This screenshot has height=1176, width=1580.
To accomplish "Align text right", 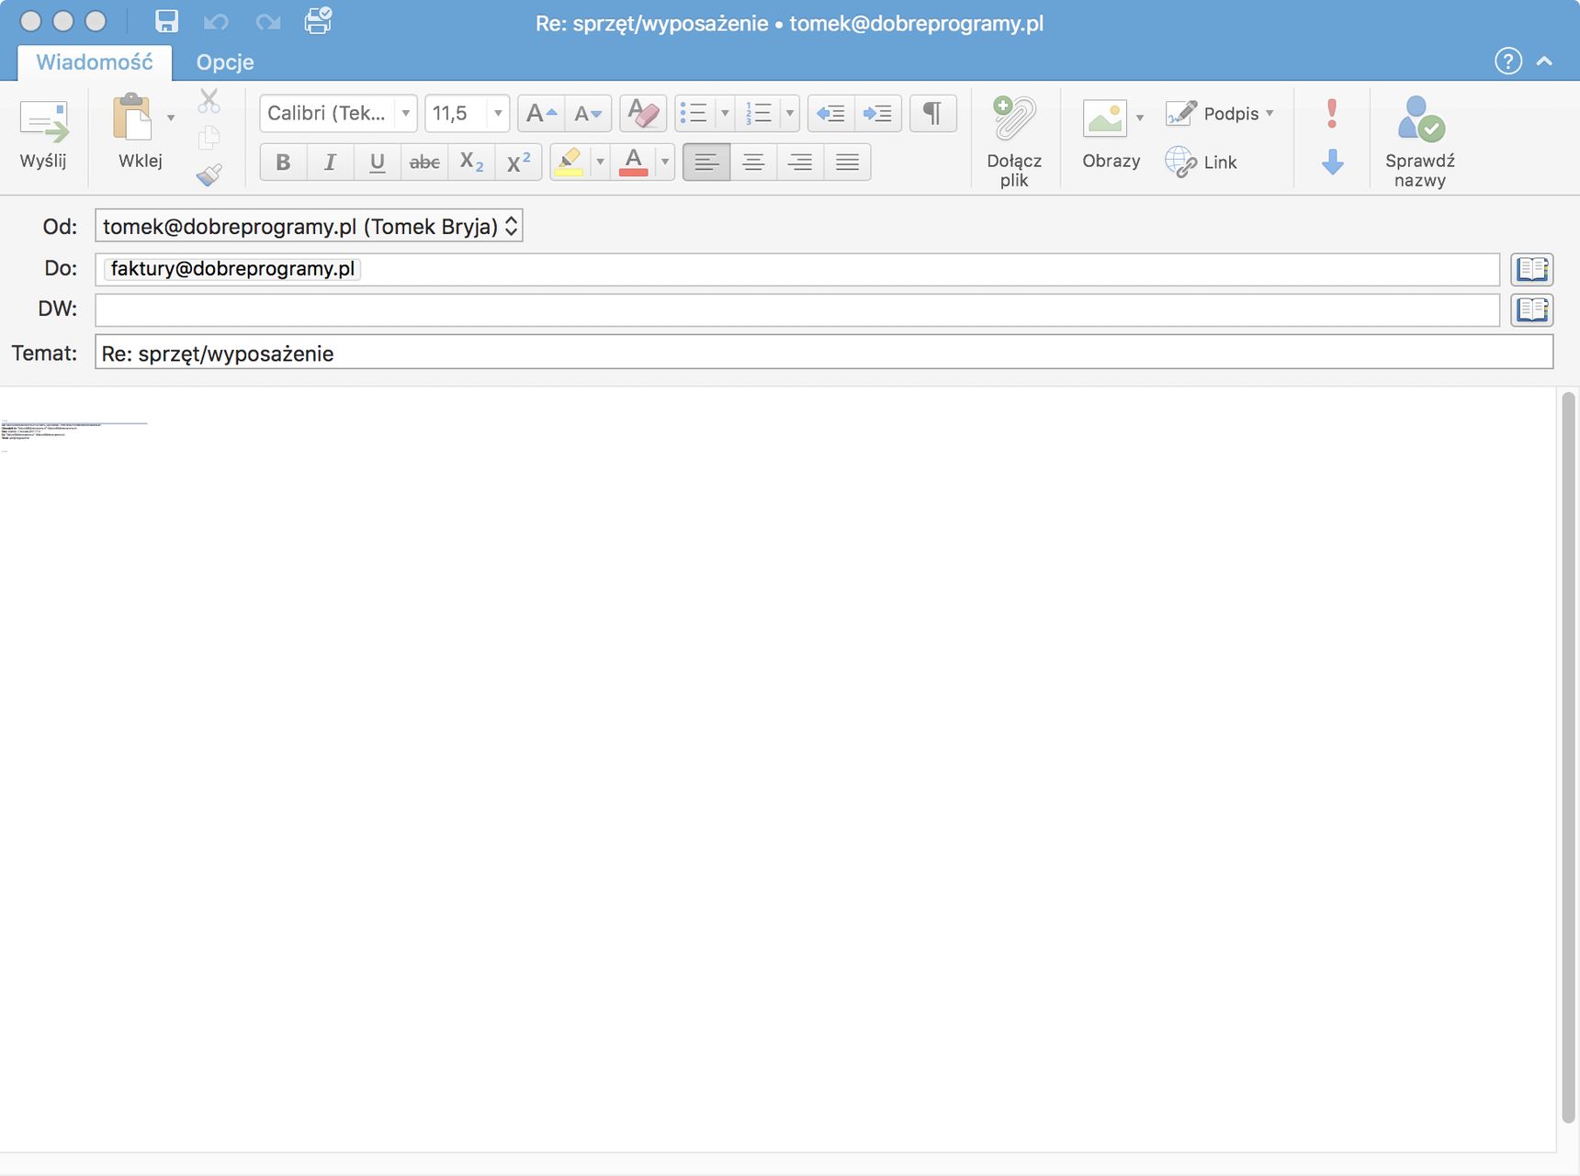I will pyautogui.click(x=800, y=162).
